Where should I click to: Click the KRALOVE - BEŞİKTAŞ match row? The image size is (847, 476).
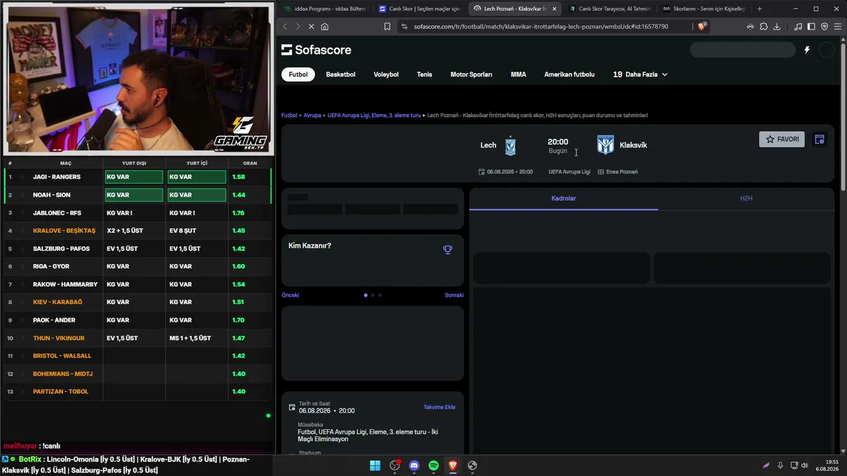[x=138, y=231]
